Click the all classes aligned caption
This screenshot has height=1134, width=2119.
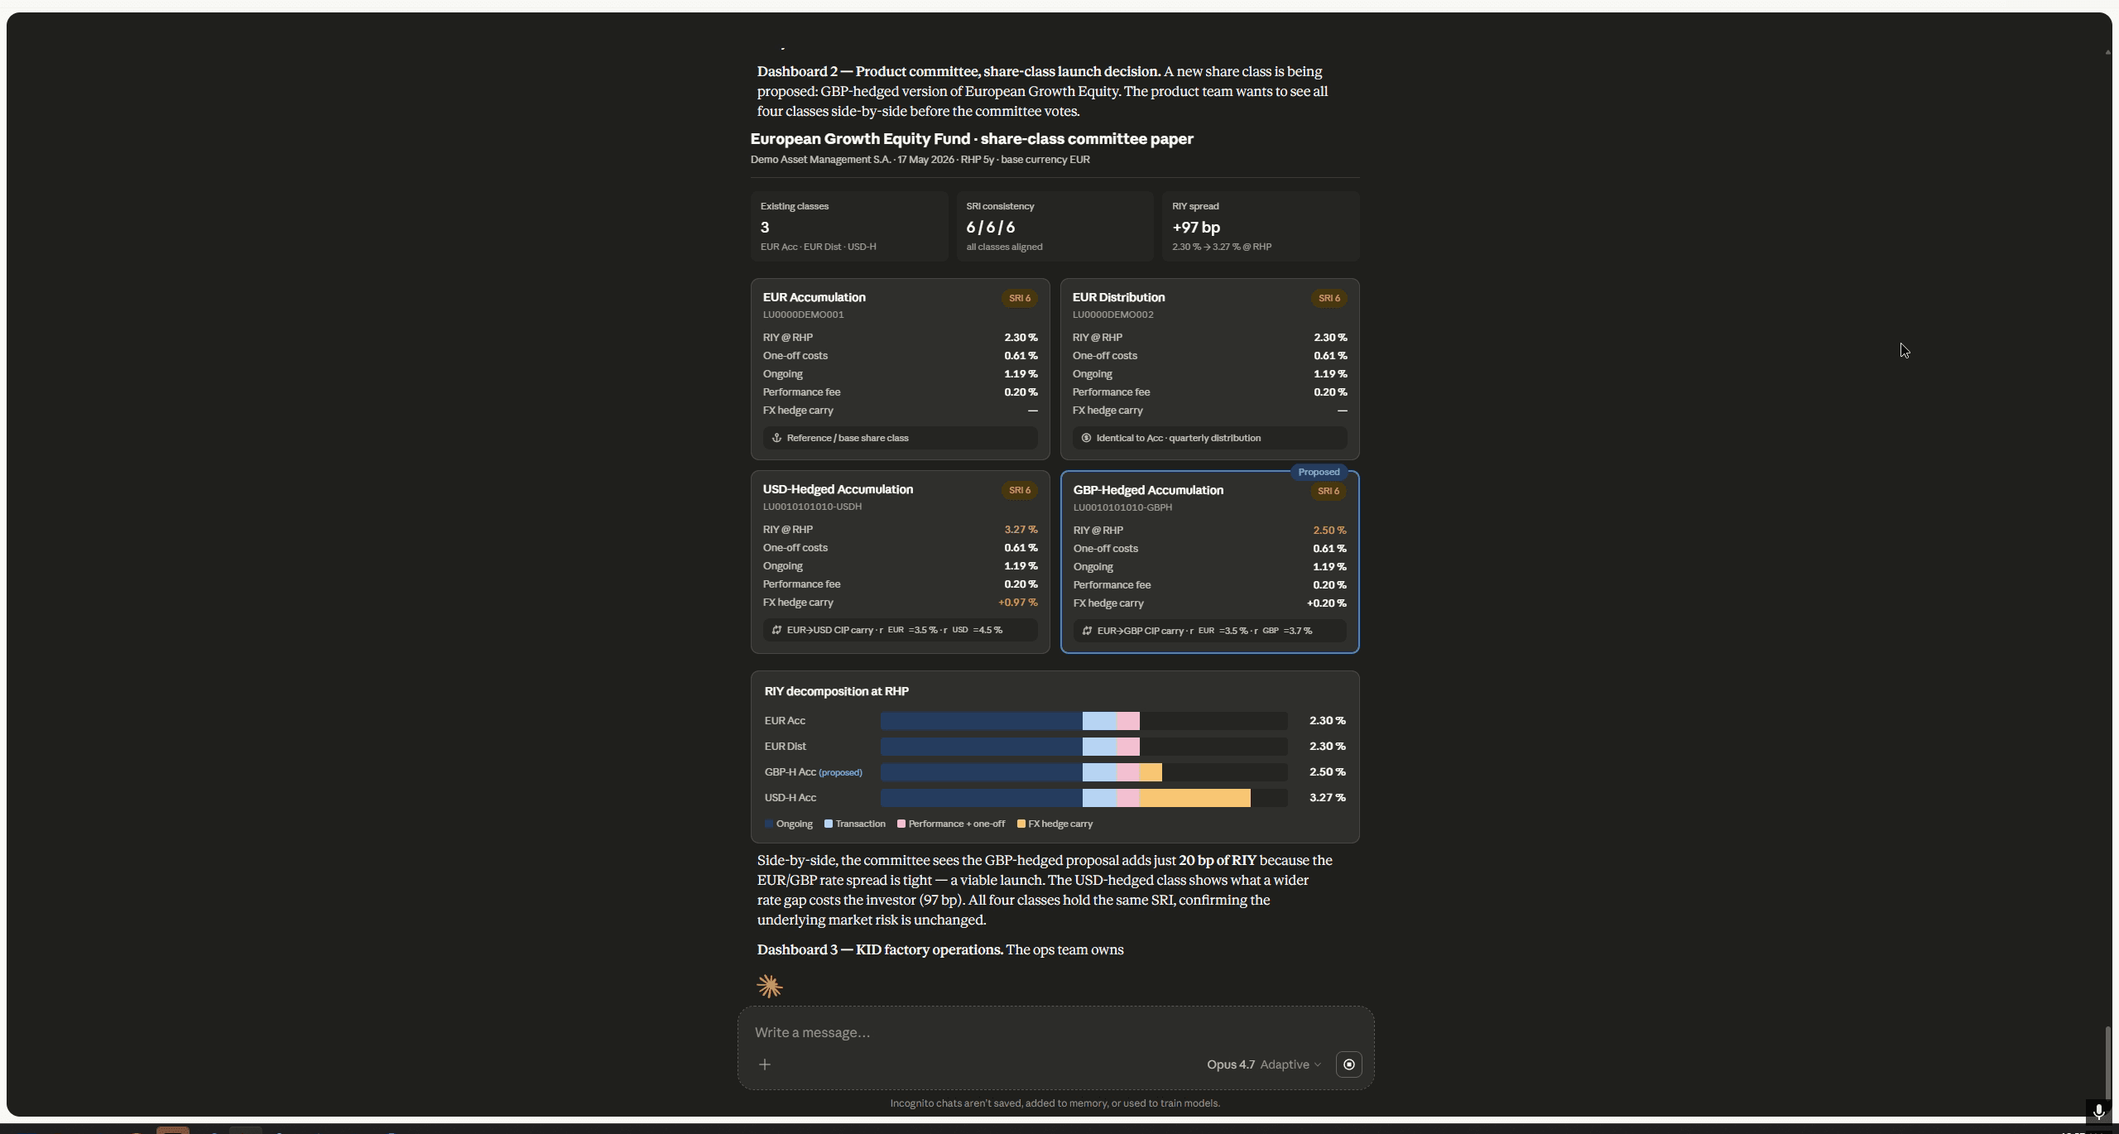pos(1005,247)
